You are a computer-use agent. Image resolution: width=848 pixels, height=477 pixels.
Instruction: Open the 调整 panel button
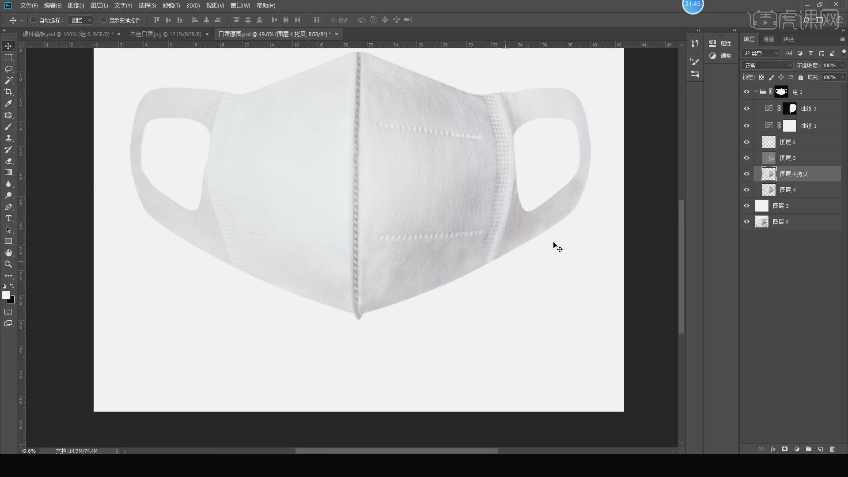[721, 56]
